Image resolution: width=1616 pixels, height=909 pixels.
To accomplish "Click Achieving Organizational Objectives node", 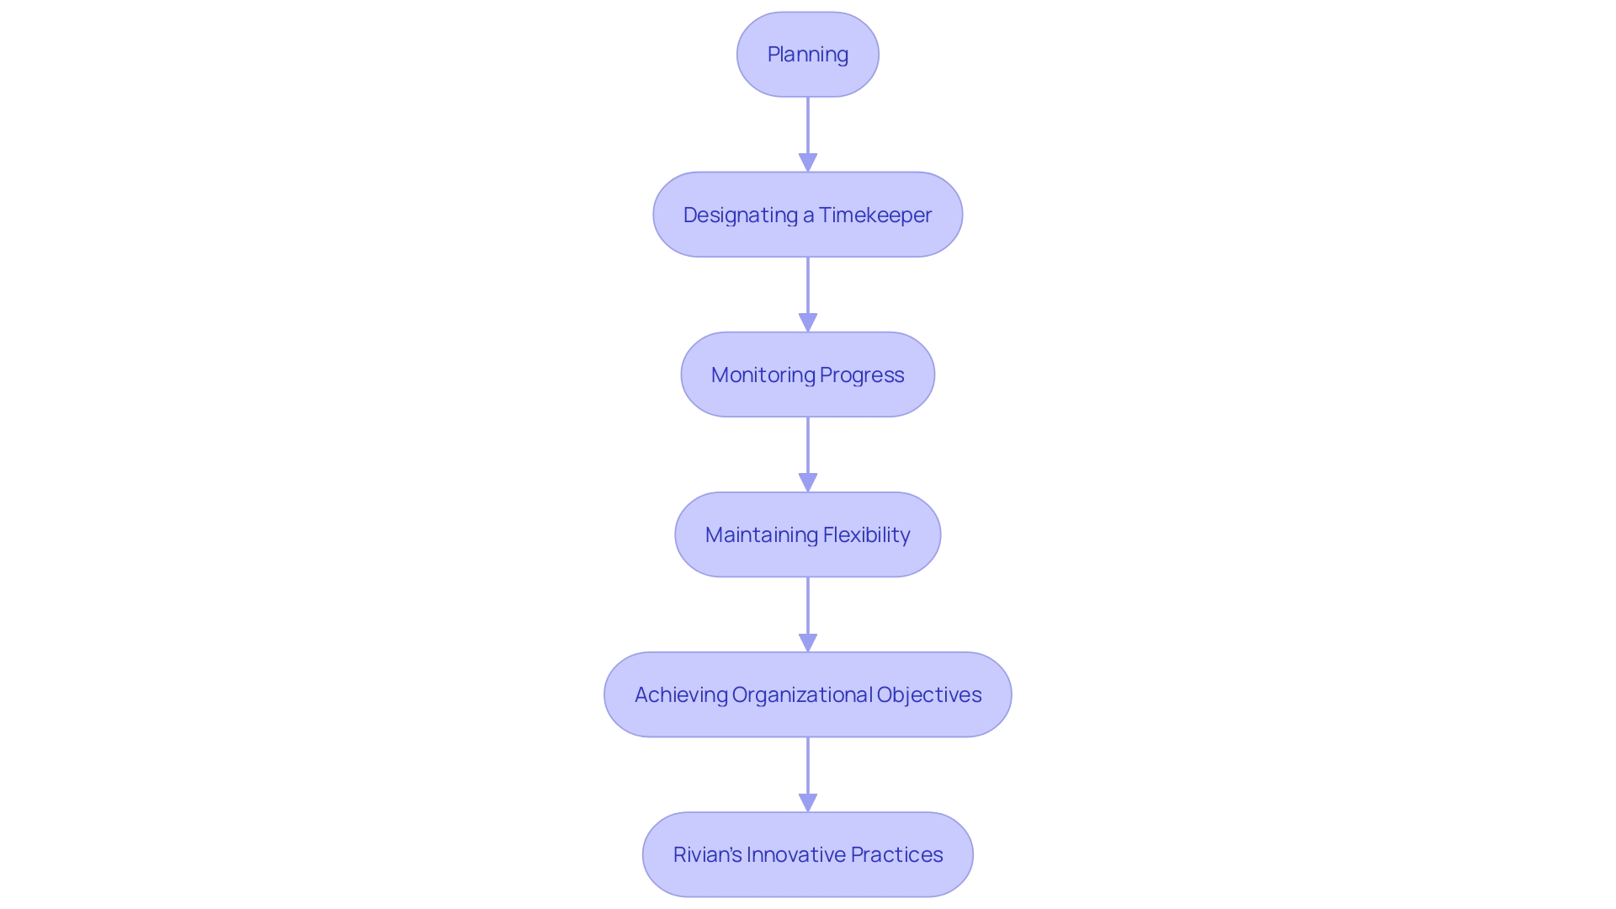I will [808, 694].
